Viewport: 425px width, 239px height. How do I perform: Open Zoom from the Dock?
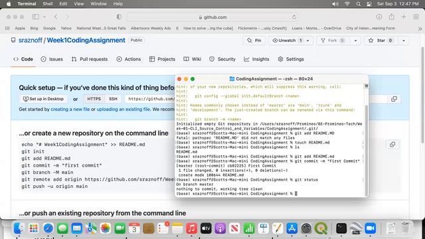(x=371, y=228)
